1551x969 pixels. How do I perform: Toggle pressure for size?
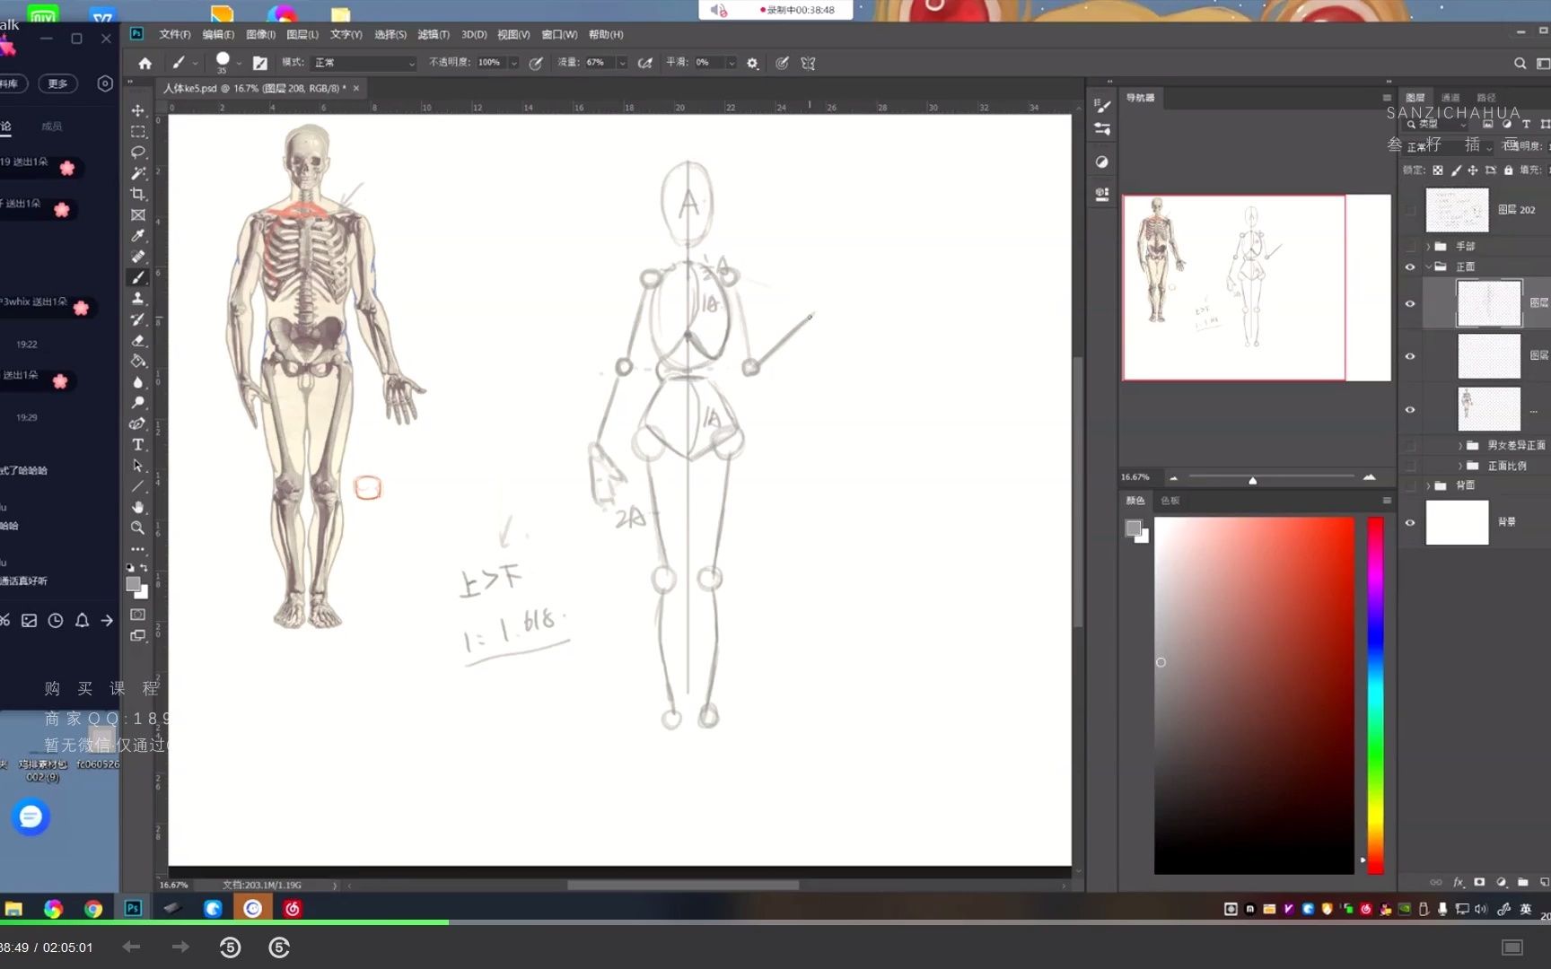[x=782, y=63]
